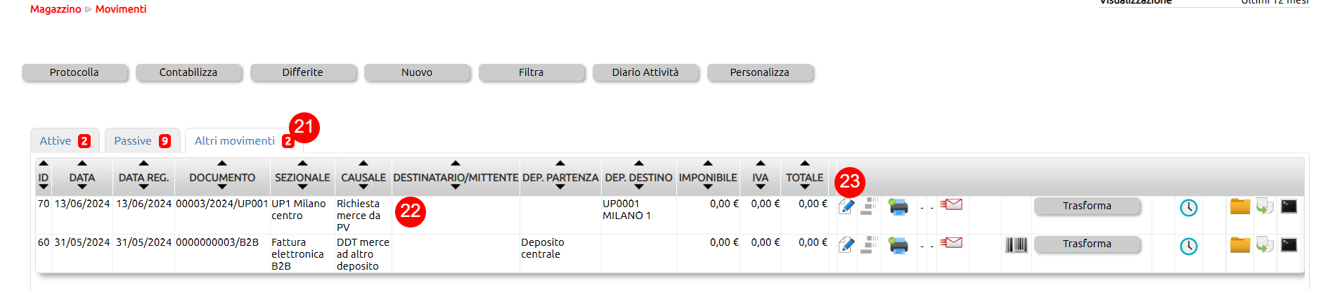
Task: Sort TOTALE column descending arrow
Action: 805,187
